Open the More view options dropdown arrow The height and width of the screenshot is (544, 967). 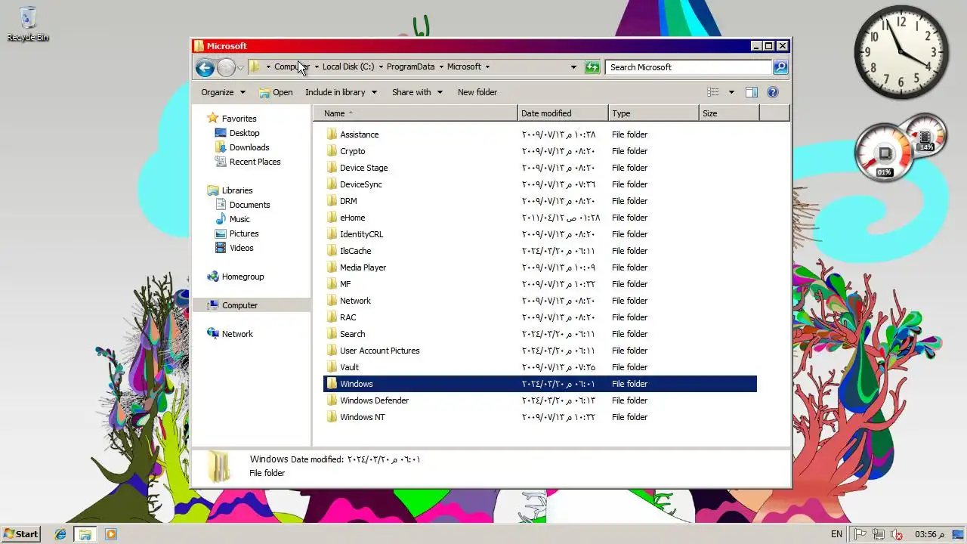pos(731,92)
